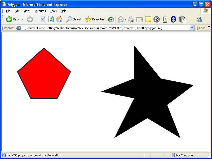Screen dimensions: 212x159
Task: Expand the Mail dropdown arrow
Action: (125, 19)
